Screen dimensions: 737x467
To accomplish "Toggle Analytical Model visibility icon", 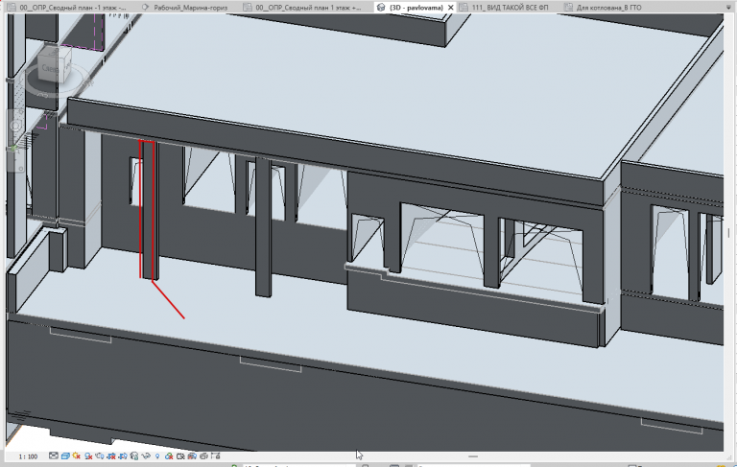I will point(192,456).
